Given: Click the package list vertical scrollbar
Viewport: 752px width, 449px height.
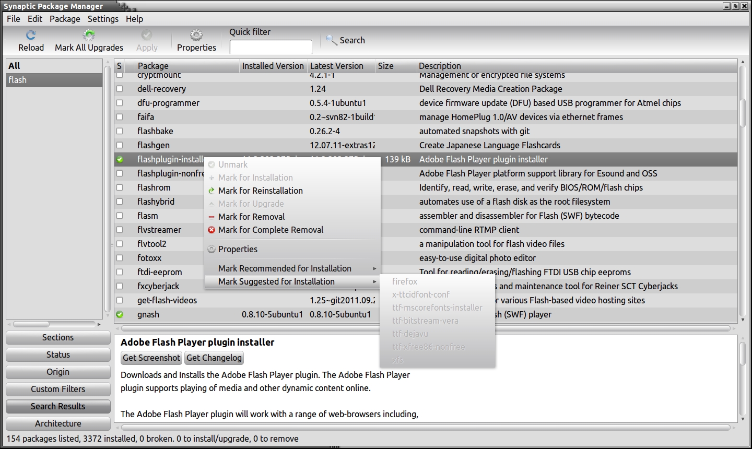Looking at the screenshot, I should click(743, 113).
